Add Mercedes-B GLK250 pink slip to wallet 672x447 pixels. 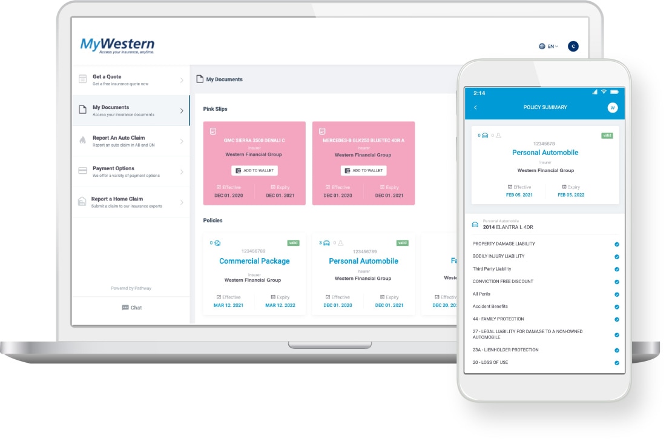[363, 171]
